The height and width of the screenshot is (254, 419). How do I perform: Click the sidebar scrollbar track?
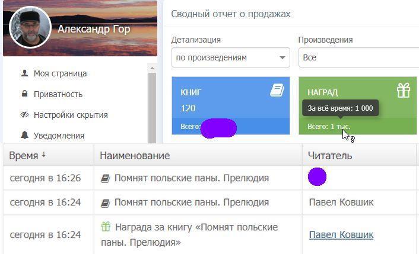point(152,108)
